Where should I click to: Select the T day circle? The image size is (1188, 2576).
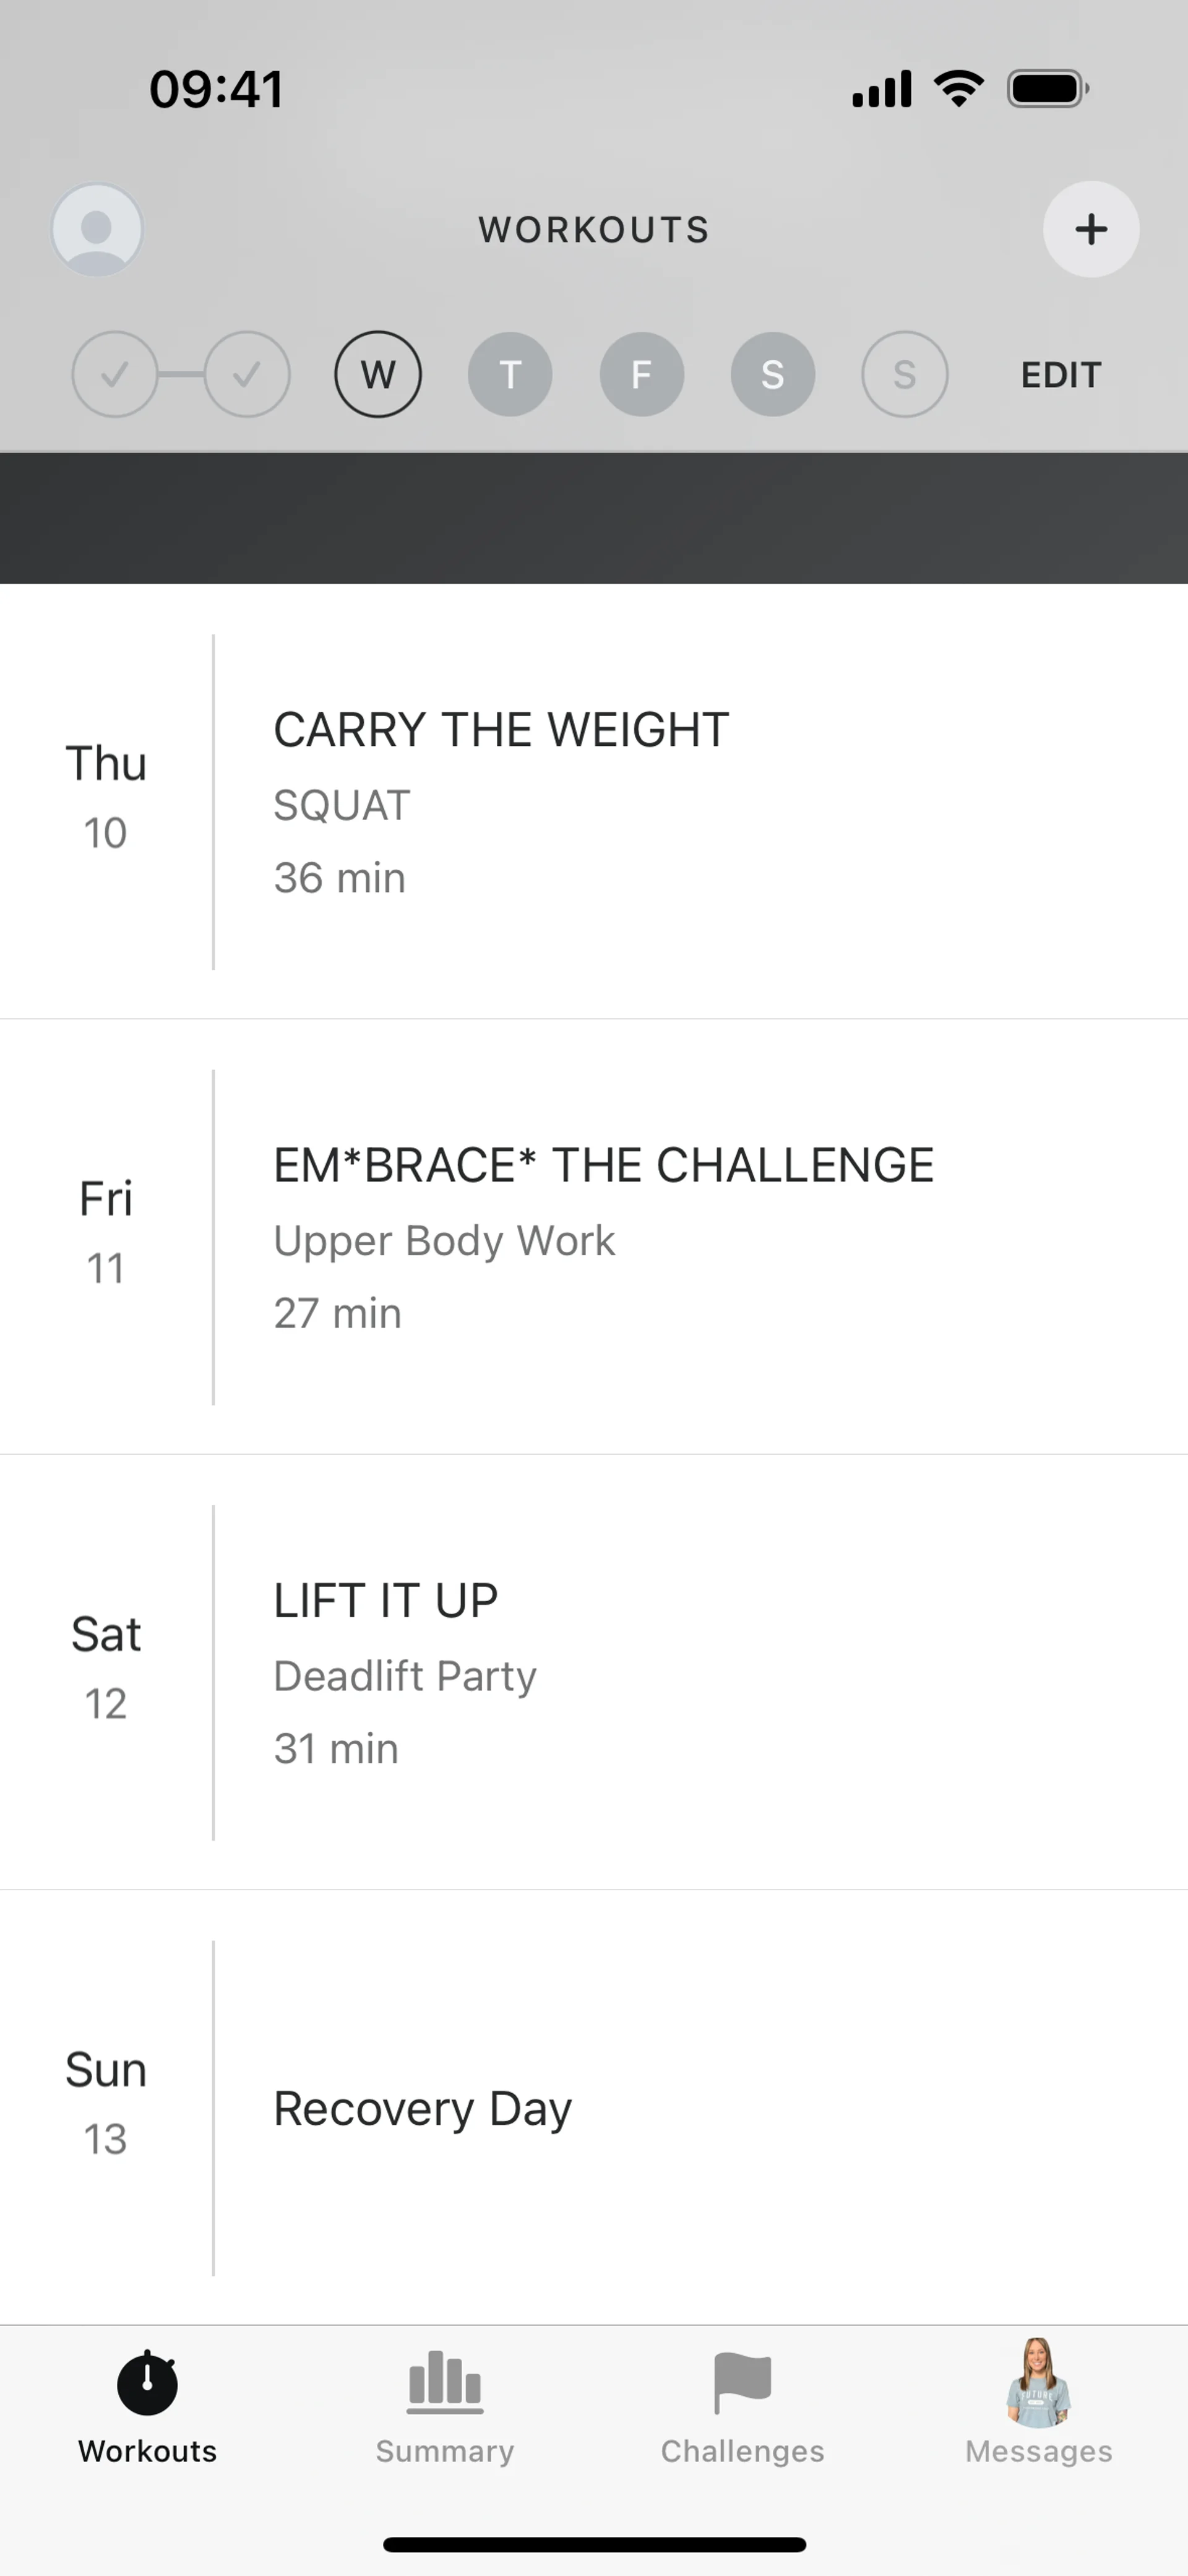[x=510, y=375]
